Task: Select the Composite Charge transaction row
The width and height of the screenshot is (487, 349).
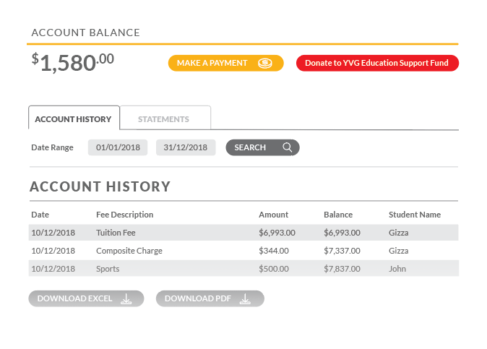Action: pos(243,251)
